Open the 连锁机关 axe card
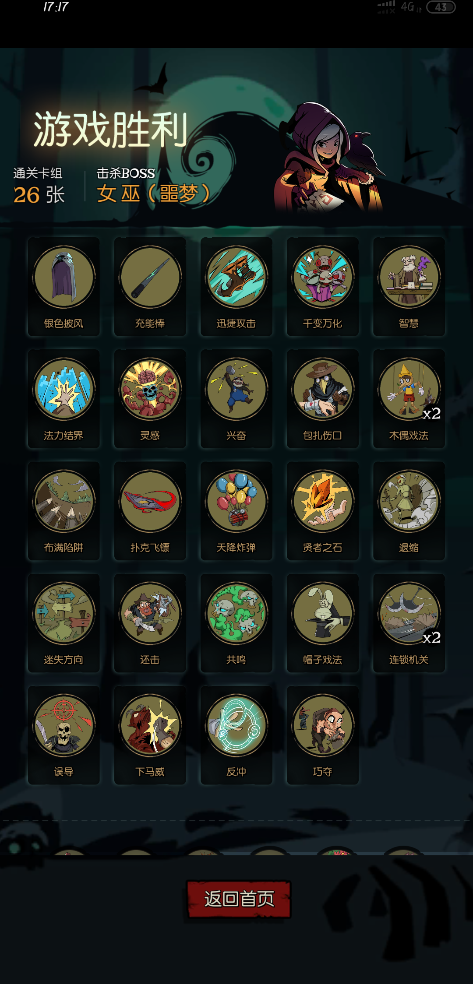Image resolution: width=473 pixels, height=984 pixels. tap(409, 623)
